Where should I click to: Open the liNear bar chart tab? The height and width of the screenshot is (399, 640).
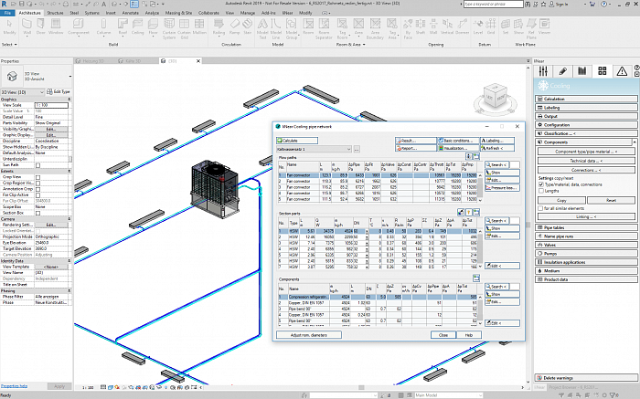click(582, 71)
